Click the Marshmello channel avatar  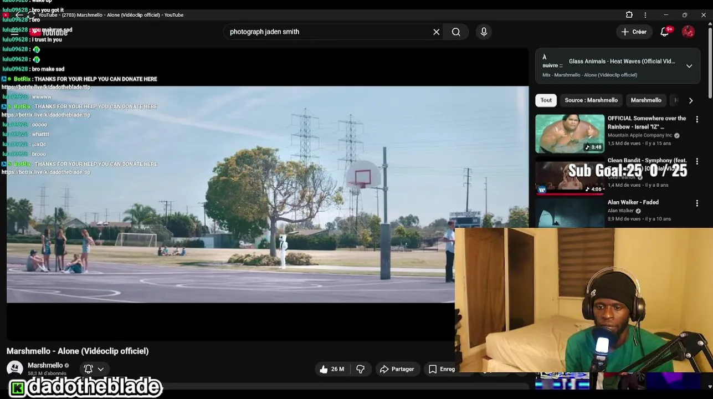point(15,369)
